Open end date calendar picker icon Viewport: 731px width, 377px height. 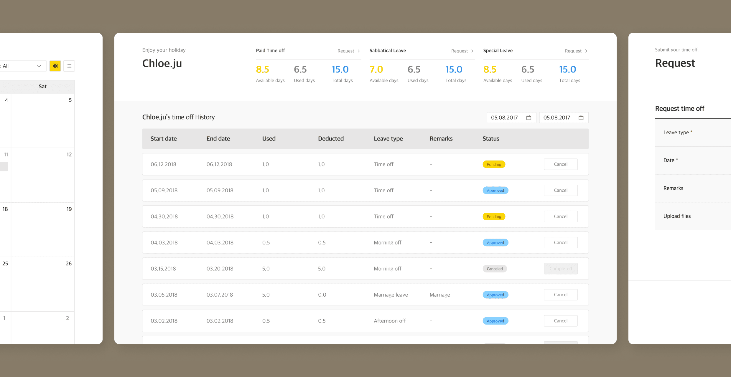pos(581,118)
